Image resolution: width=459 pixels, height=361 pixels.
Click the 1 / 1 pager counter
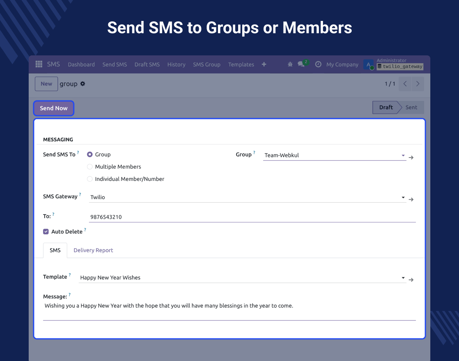[390, 84]
